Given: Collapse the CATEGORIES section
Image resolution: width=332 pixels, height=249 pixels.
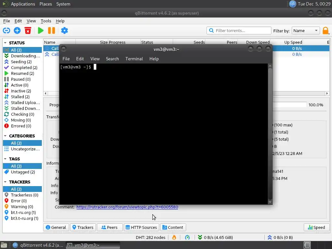Looking at the screenshot, I should [5, 136].
